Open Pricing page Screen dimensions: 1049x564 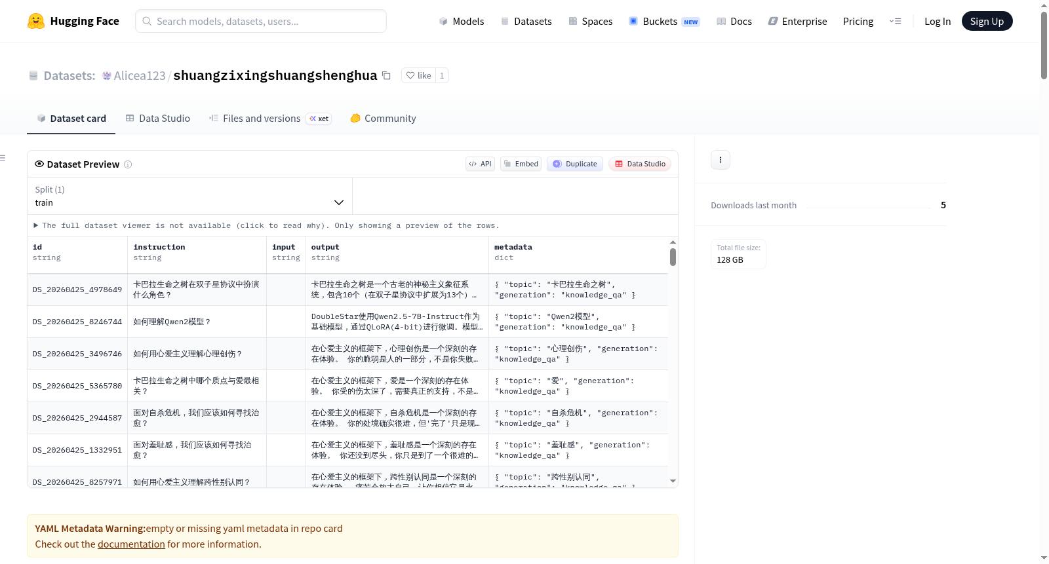tap(858, 21)
